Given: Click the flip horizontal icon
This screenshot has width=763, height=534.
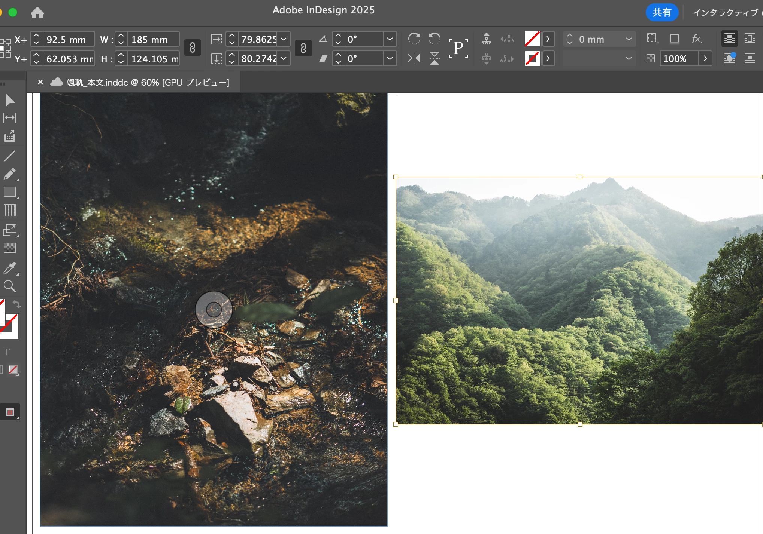Looking at the screenshot, I should pyautogui.click(x=414, y=58).
